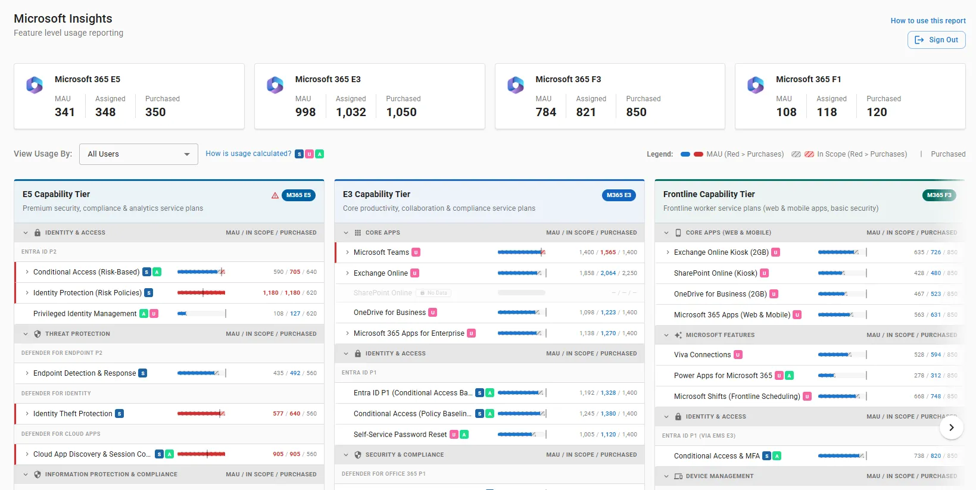Click the lock icon beside E5 Identity & Access
Viewport: 976px width, 490px height.
[38, 233]
